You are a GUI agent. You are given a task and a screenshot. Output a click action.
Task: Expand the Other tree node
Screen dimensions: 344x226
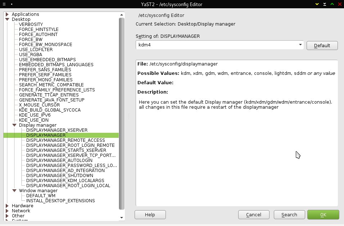tap(7, 216)
